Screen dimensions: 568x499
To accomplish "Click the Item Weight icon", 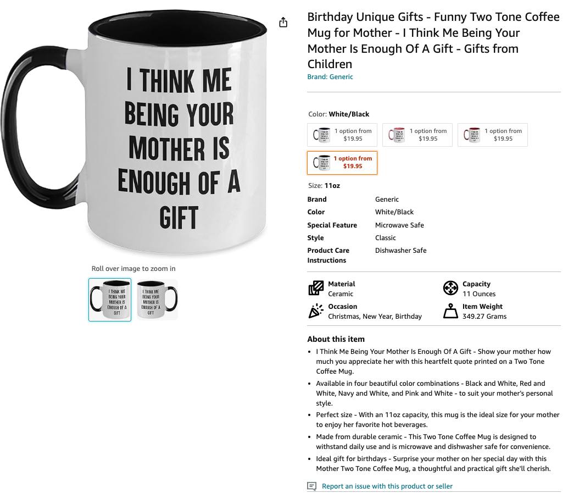I will point(450,311).
